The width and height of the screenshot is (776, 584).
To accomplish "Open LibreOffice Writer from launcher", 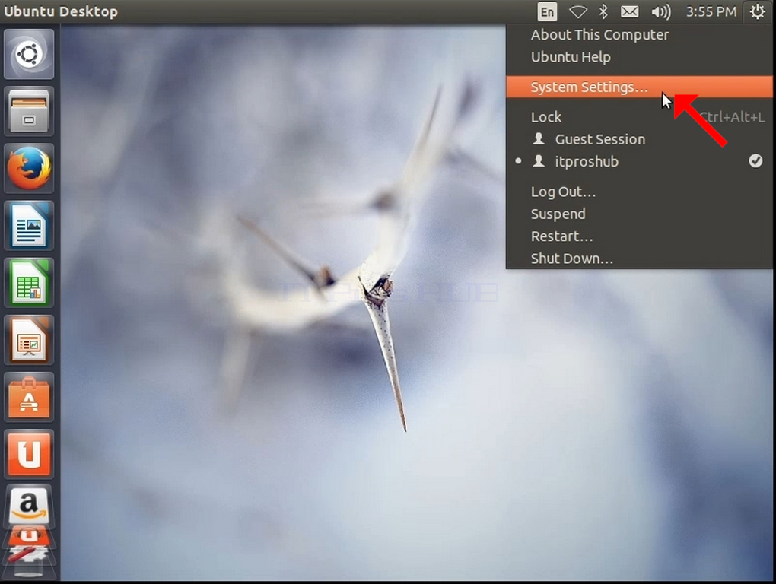I will (x=29, y=226).
